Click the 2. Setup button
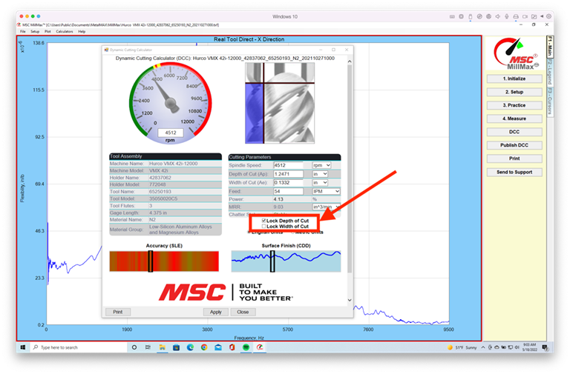This screenshot has width=570, height=374. pyautogui.click(x=514, y=92)
